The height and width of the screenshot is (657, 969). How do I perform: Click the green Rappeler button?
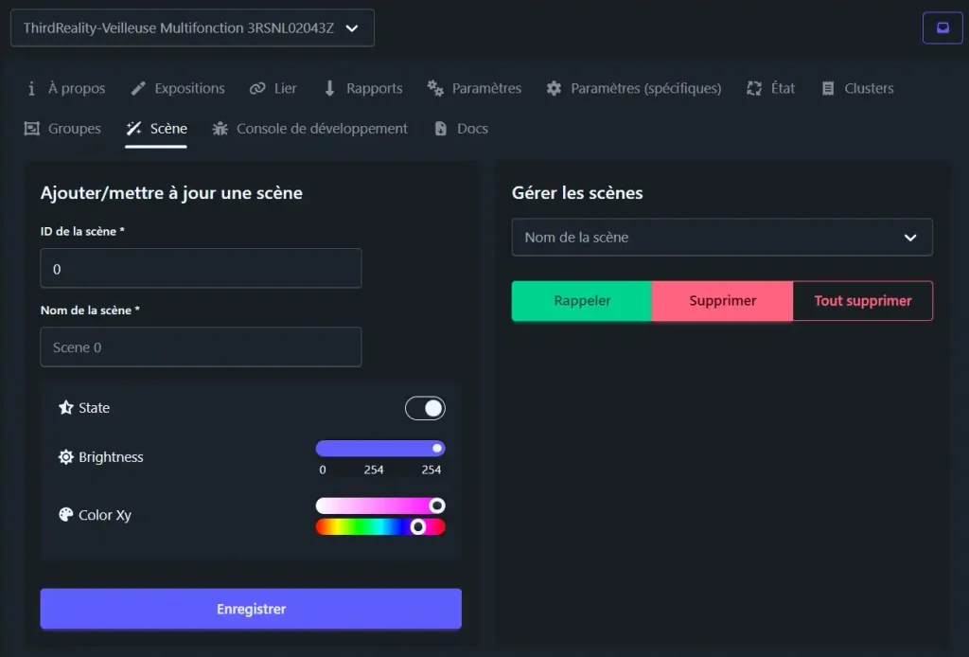point(582,301)
